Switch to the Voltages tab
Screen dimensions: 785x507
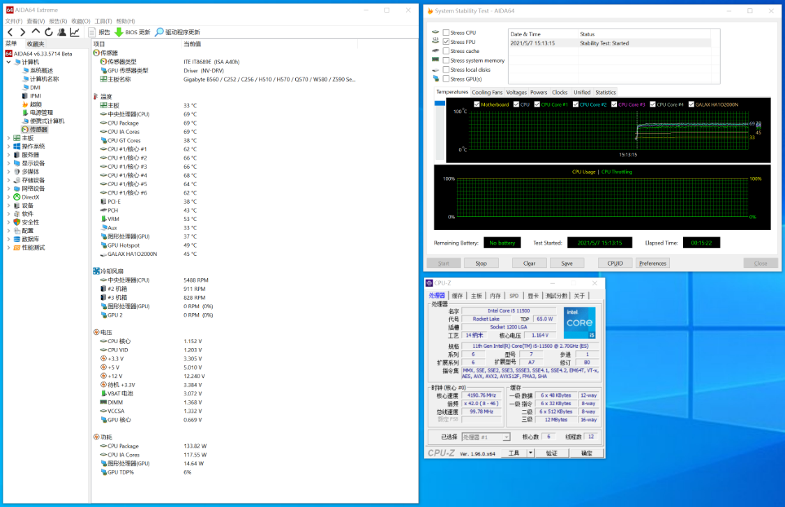[x=516, y=93]
